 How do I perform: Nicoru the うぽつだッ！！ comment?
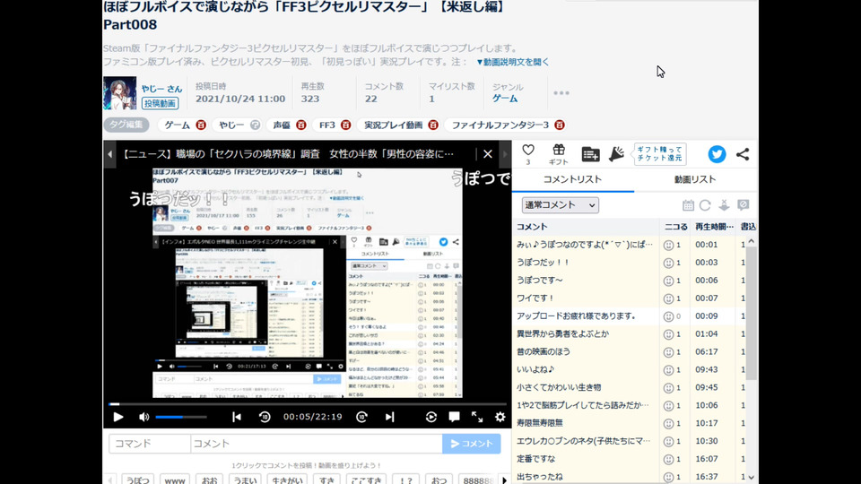click(668, 263)
